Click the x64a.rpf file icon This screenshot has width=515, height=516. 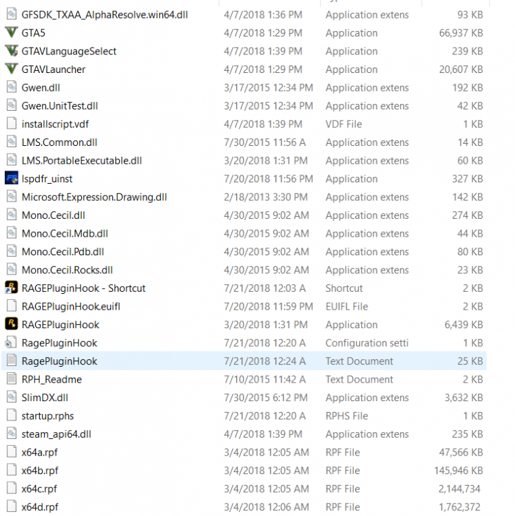(x=12, y=452)
